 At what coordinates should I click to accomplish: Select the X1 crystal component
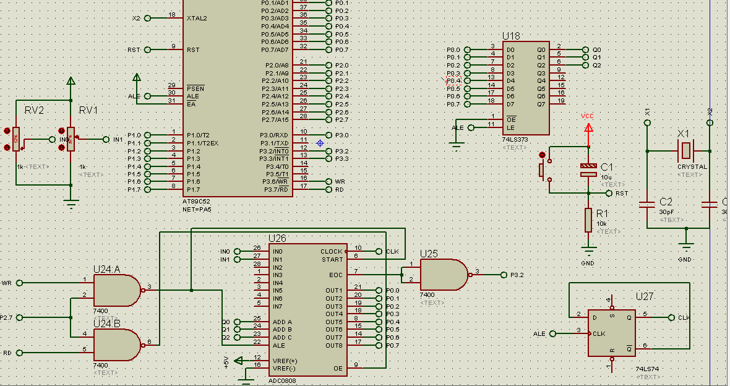(x=685, y=150)
